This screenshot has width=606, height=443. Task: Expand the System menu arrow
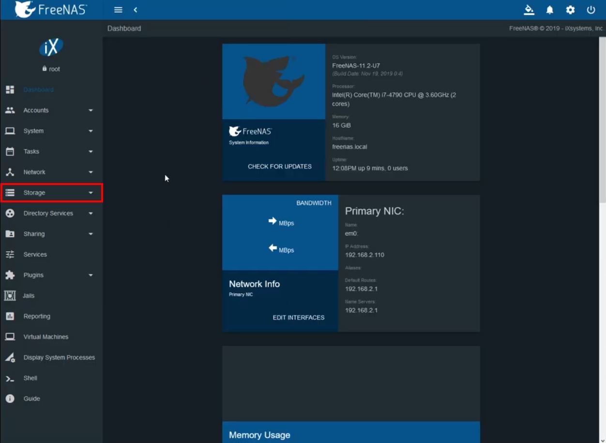click(91, 131)
